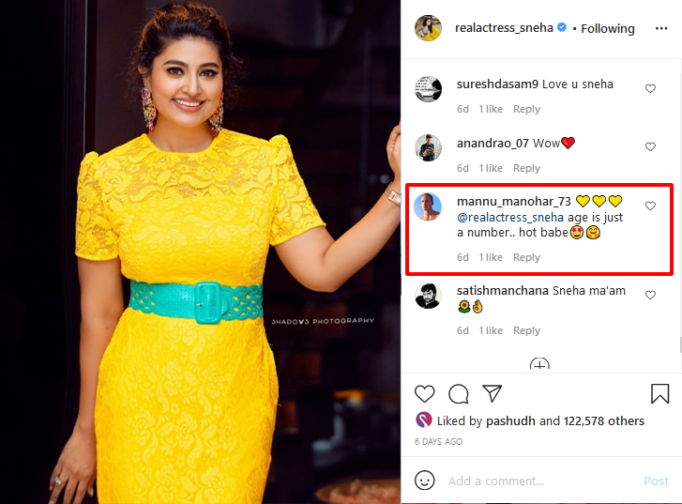Open the emoji picker smiley icon

425,481
